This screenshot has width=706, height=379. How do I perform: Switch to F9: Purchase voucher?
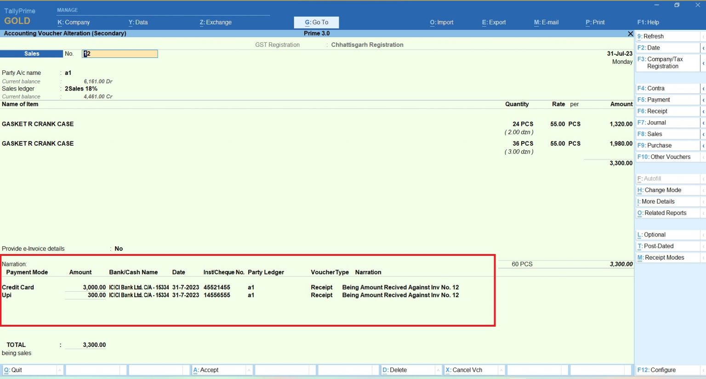coord(655,145)
